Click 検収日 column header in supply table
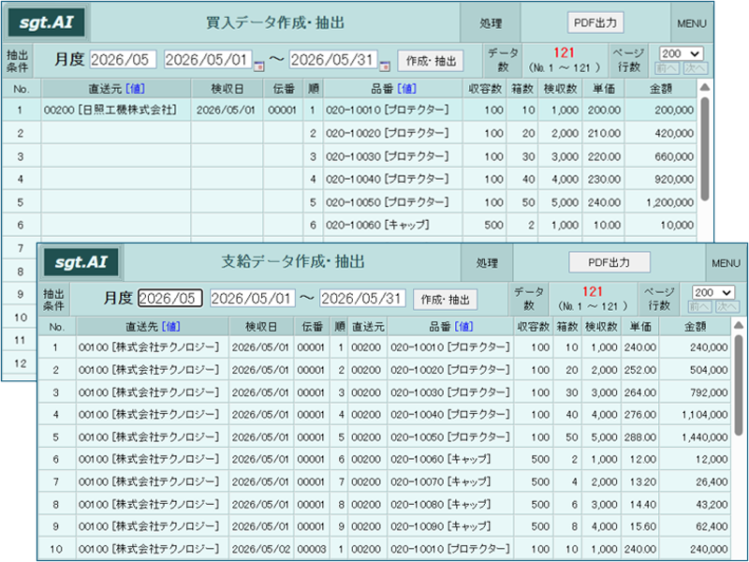Image resolution: width=749 pixels, height=562 pixels. tap(261, 327)
